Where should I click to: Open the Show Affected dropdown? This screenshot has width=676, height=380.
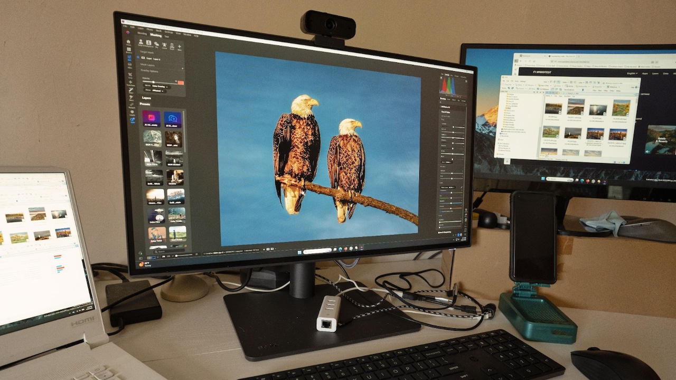(x=155, y=91)
